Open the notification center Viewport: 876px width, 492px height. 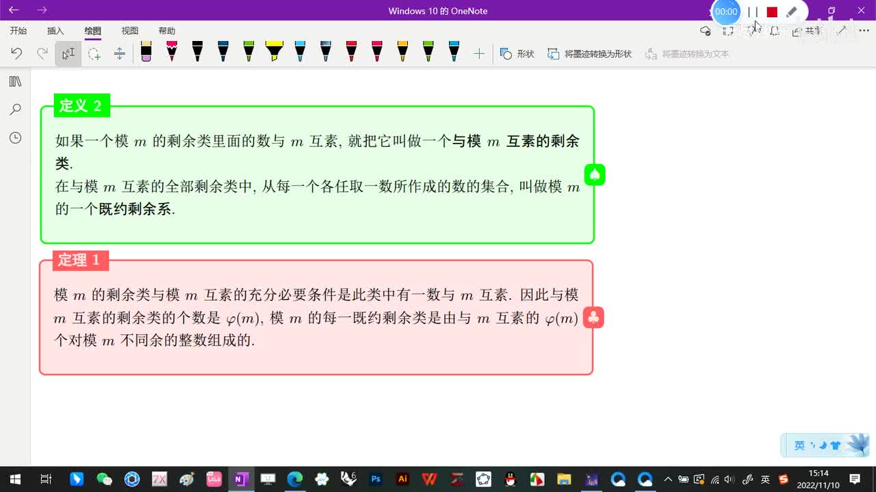(x=855, y=479)
